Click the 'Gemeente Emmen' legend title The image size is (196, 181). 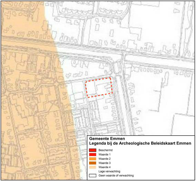(107, 139)
